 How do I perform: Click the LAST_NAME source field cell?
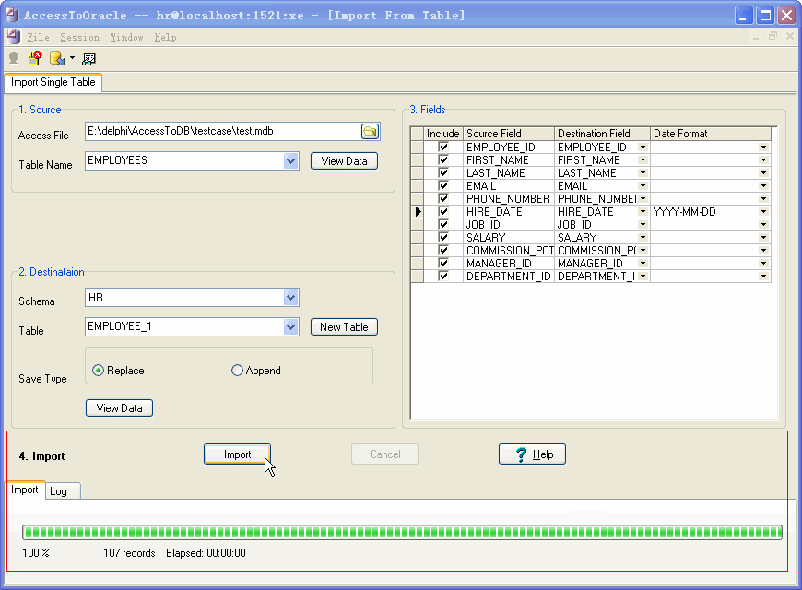click(509, 173)
